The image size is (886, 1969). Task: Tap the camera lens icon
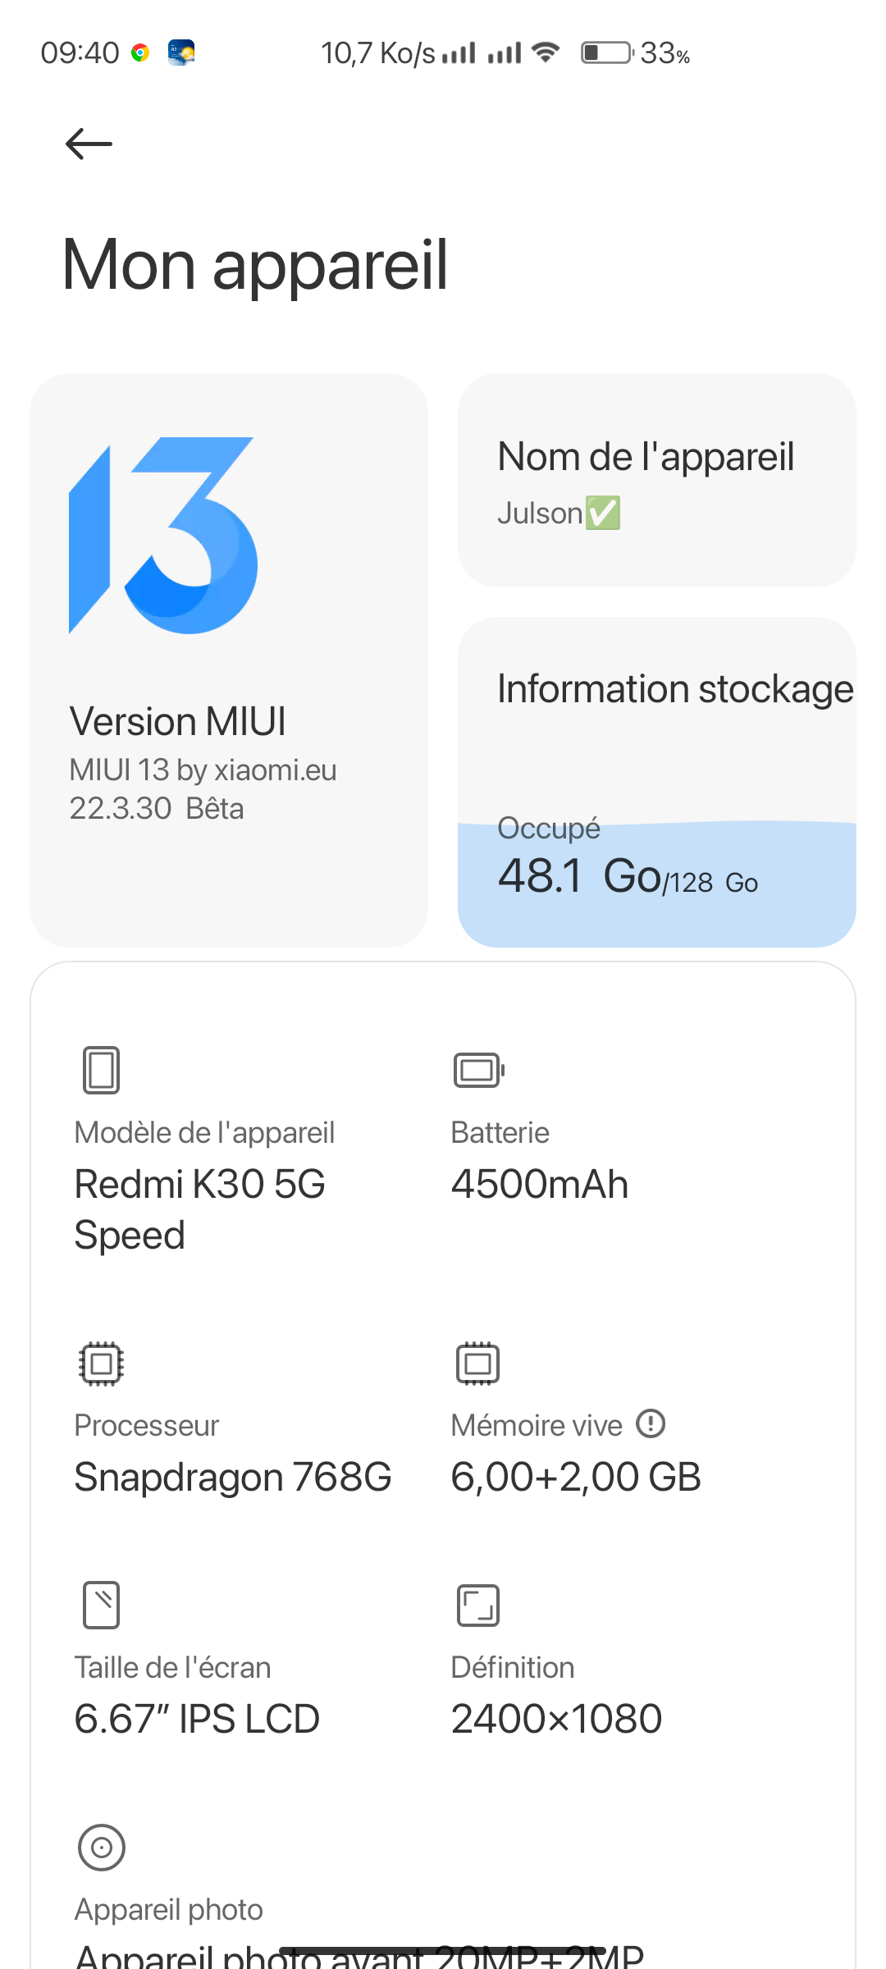(102, 1848)
